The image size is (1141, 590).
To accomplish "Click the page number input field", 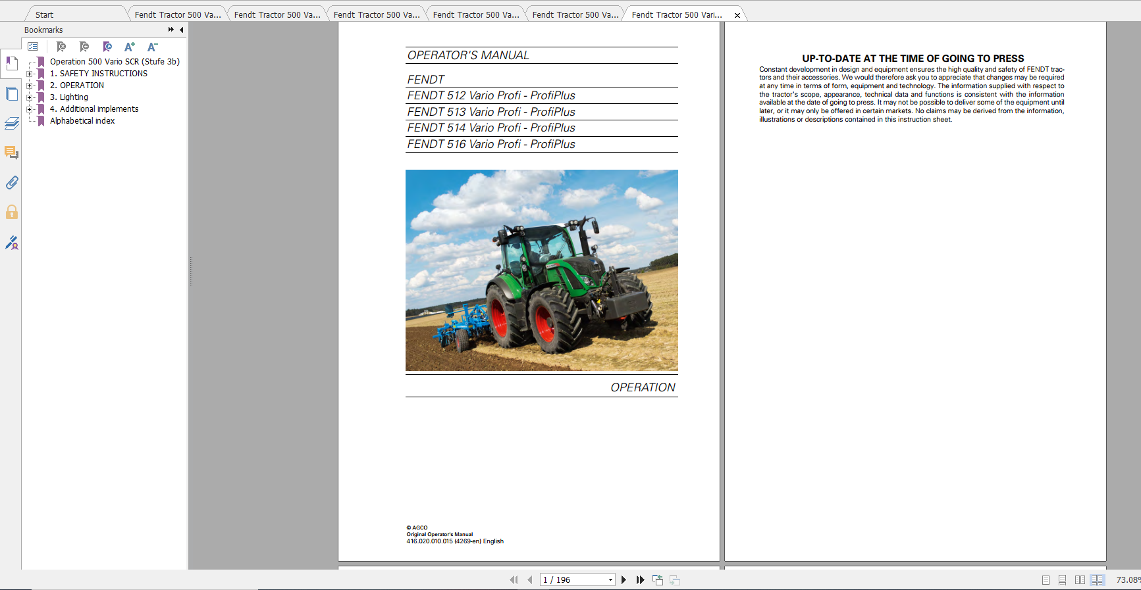I will 573,579.
